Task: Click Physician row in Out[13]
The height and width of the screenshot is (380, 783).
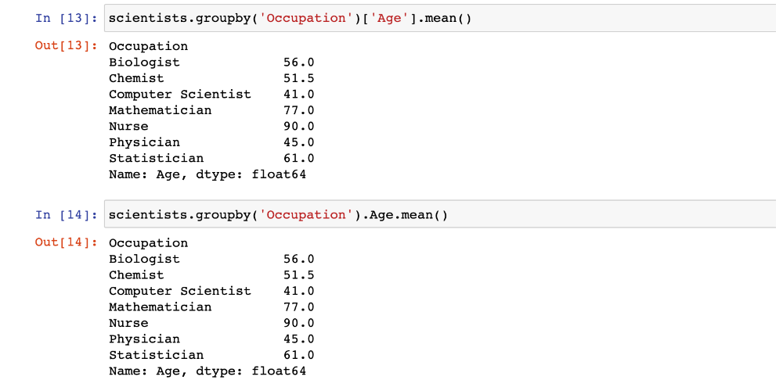Action: [x=211, y=142]
